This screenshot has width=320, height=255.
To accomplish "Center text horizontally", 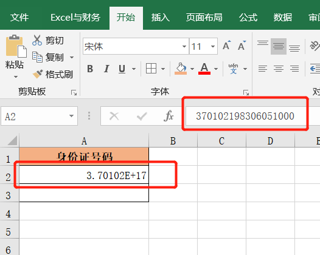I will [x=279, y=69].
